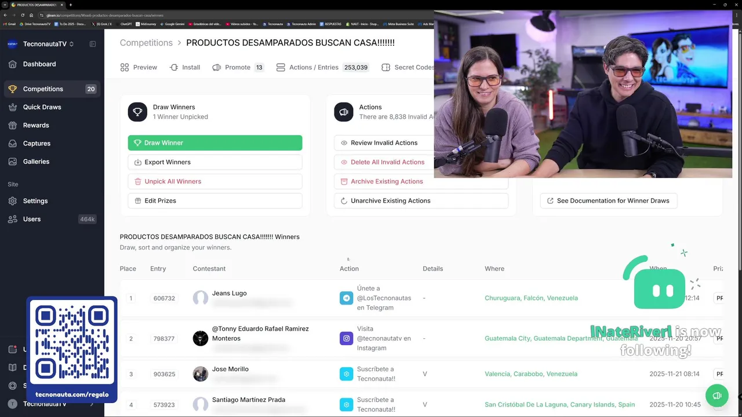Open Competitions in the sidebar
Screen dimensions: 742x417
coord(52,89)
